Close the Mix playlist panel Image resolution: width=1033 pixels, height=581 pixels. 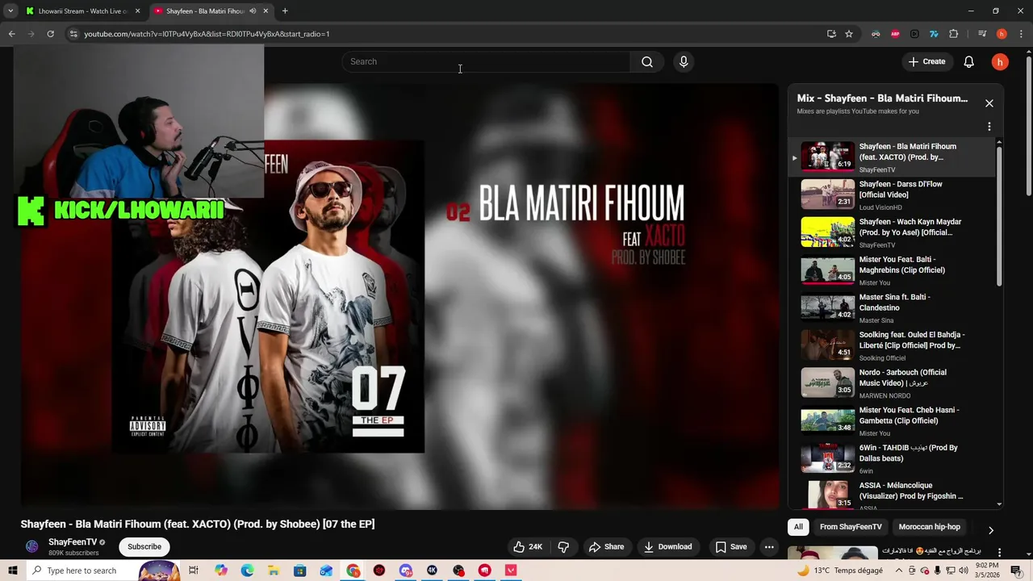tap(989, 103)
